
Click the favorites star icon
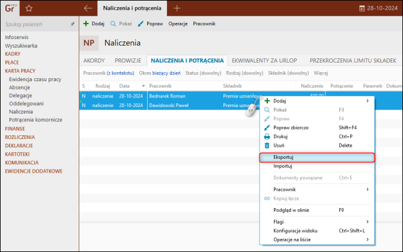point(29,8)
